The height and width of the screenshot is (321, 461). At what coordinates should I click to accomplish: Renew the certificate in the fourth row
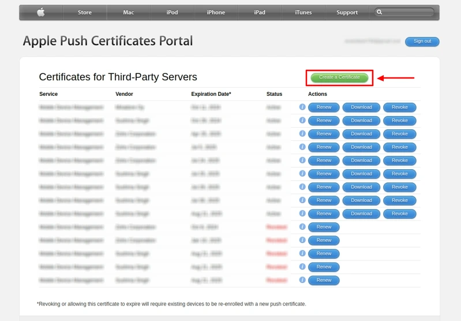point(324,147)
